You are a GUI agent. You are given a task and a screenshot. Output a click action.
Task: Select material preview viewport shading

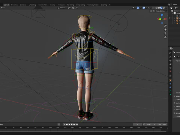pos(161,8)
